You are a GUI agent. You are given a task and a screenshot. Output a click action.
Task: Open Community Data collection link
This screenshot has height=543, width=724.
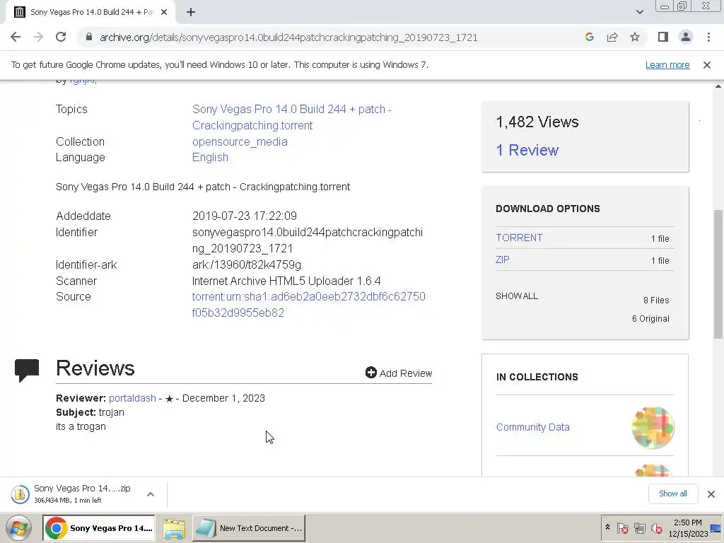pos(533,427)
